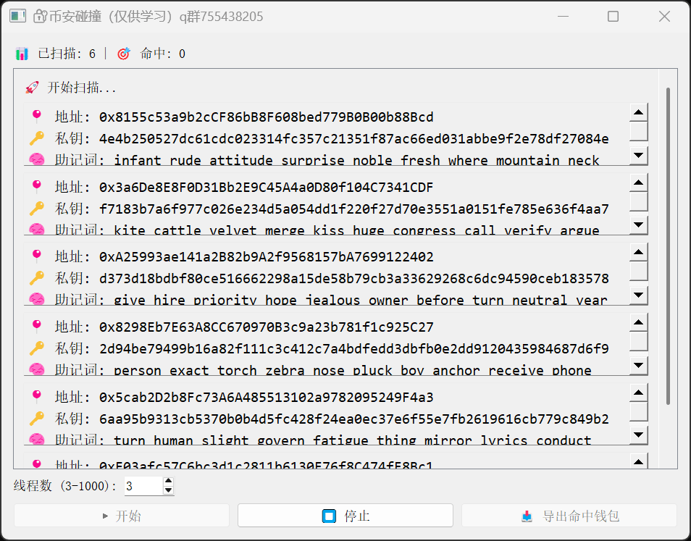The width and height of the screenshot is (691, 541).
Task: Click the thread count input field
Action: pos(143,486)
